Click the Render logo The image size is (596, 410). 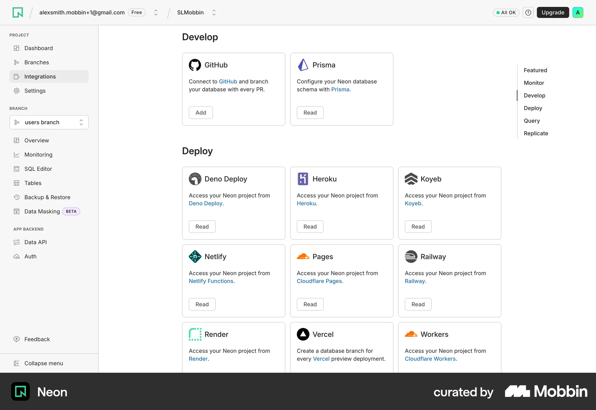(195, 334)
